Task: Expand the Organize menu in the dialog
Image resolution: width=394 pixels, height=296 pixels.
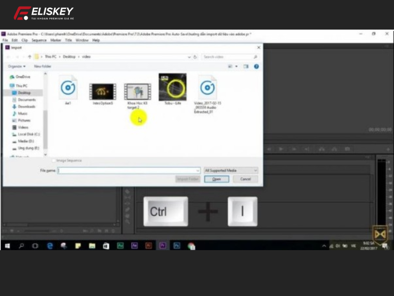Action: point(16,66)
